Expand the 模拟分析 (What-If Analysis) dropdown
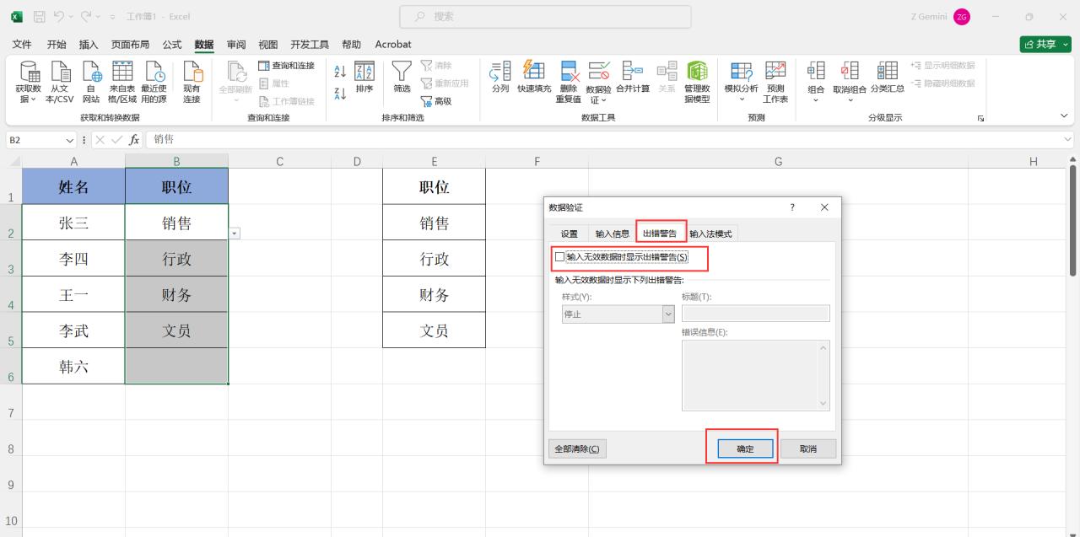This screenshot has width=1080, height=537. point(742,99)
